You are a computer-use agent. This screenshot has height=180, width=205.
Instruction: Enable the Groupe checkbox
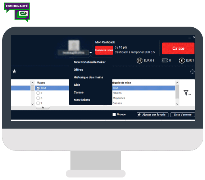tap(114, 114)
